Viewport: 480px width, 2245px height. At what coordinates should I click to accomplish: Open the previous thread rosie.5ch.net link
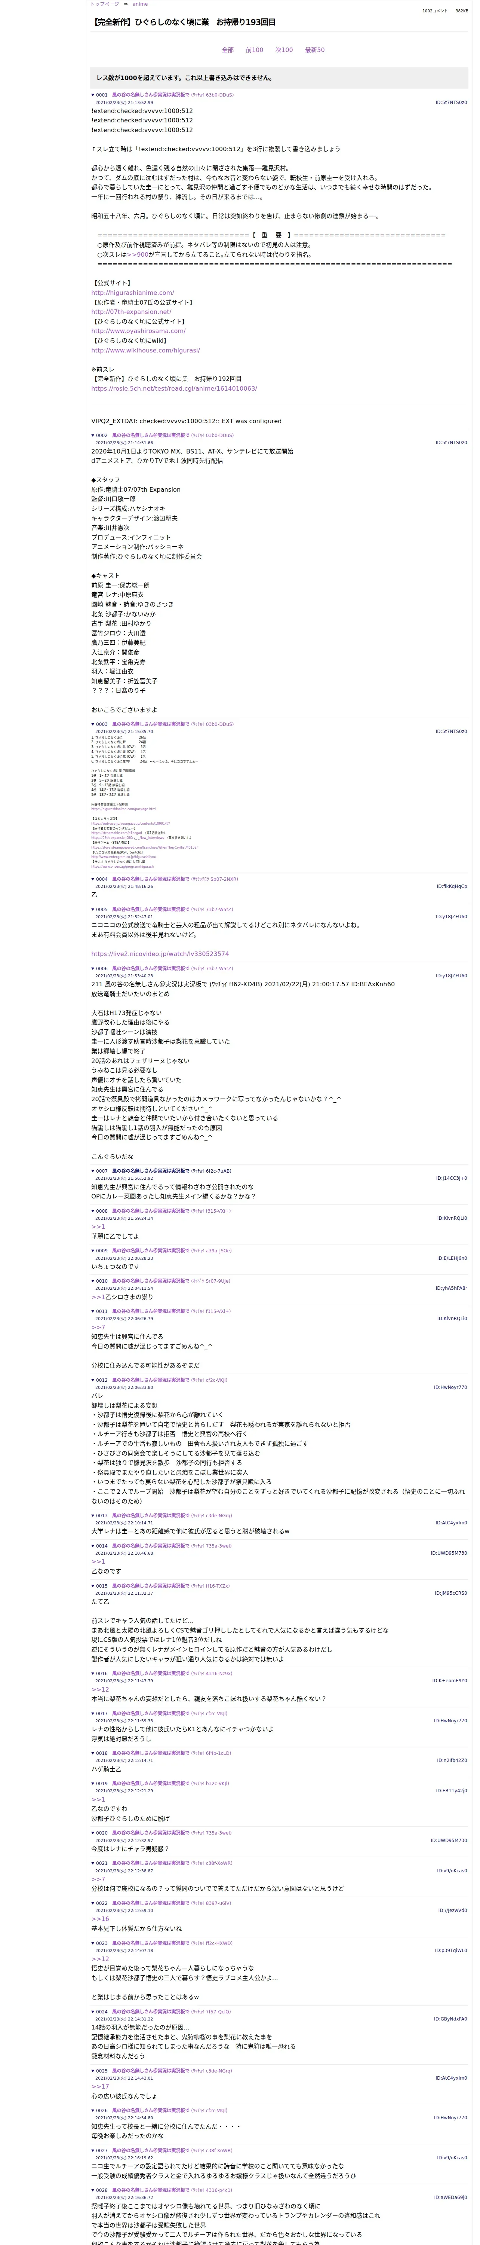click(174, 389)
